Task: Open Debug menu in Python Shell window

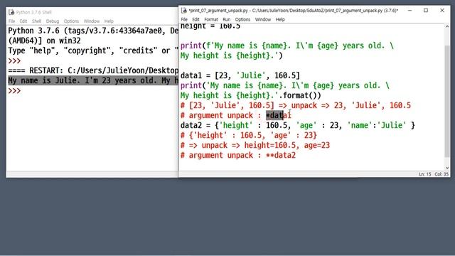Action: coord(53,21)
